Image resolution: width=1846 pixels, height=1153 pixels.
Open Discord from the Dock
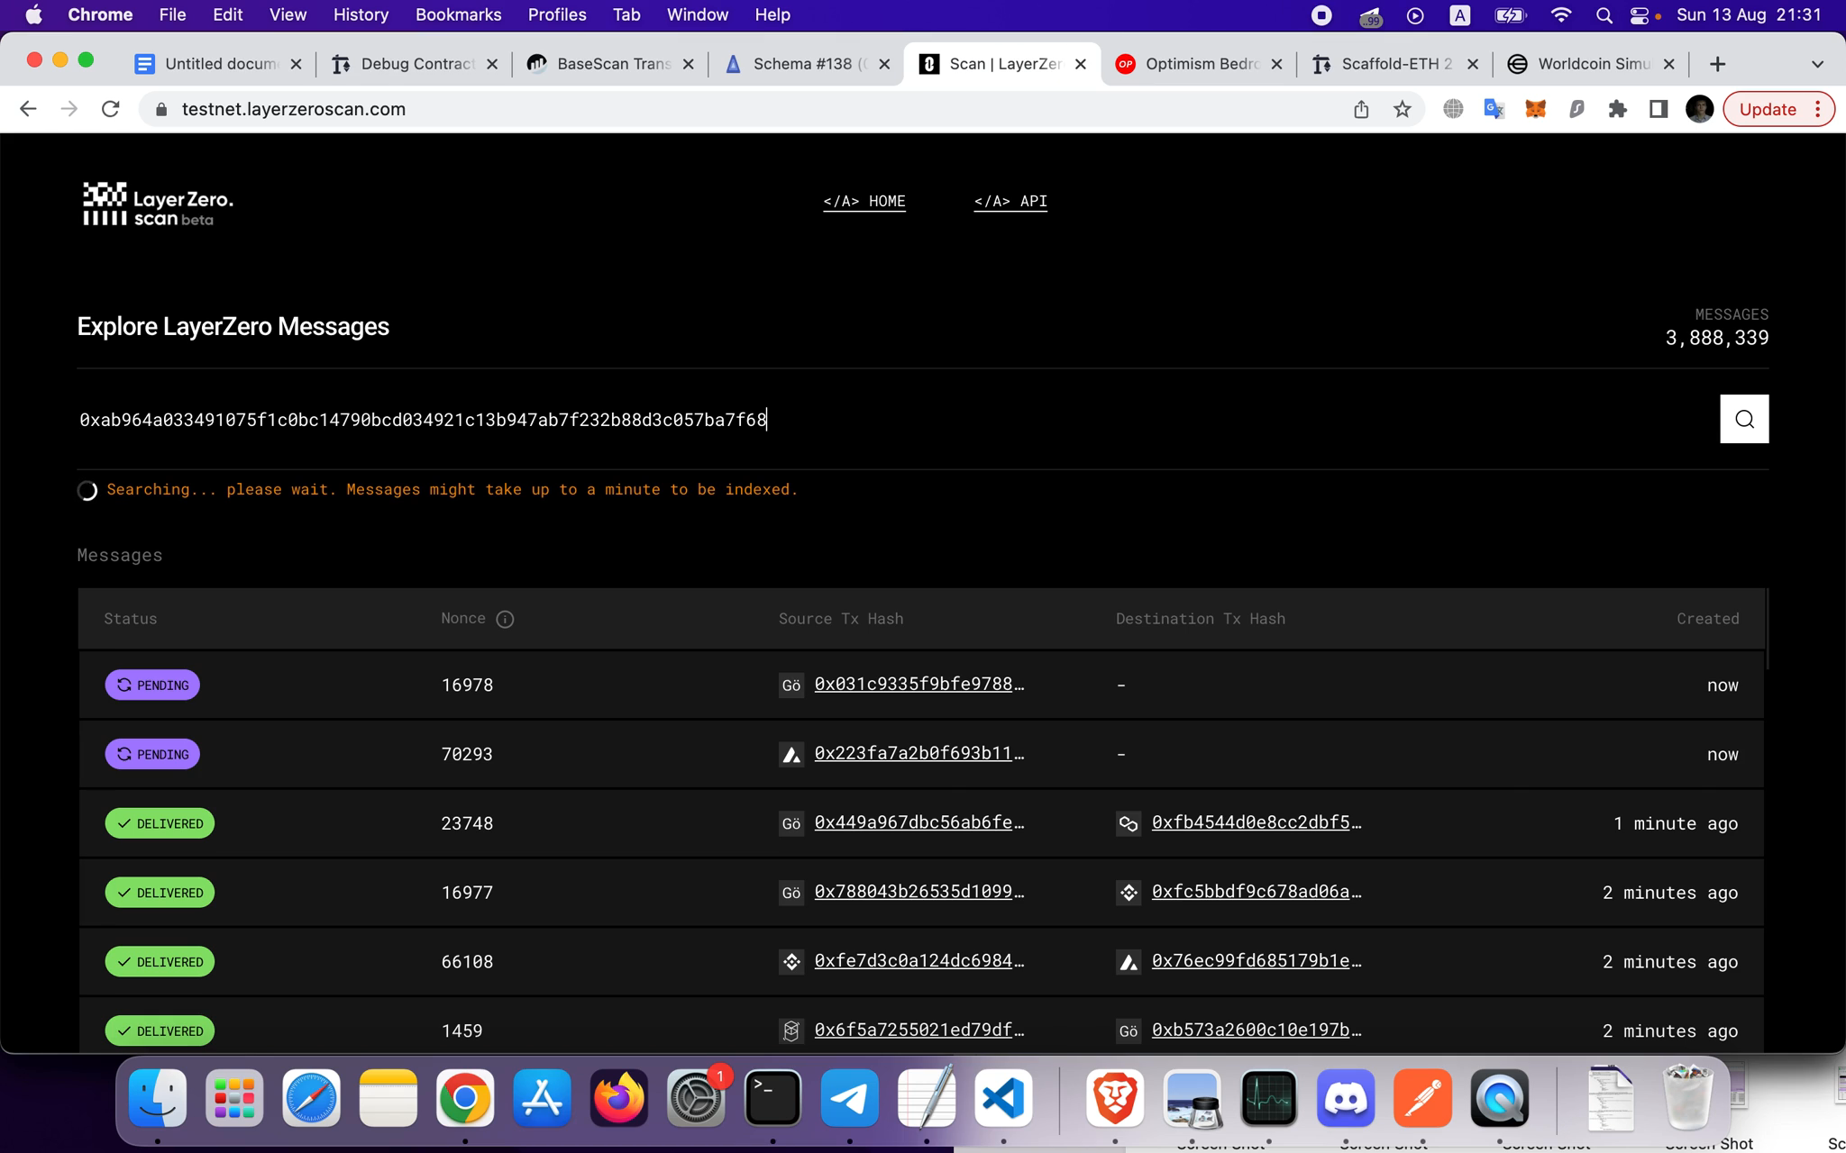[1345, 1098]
